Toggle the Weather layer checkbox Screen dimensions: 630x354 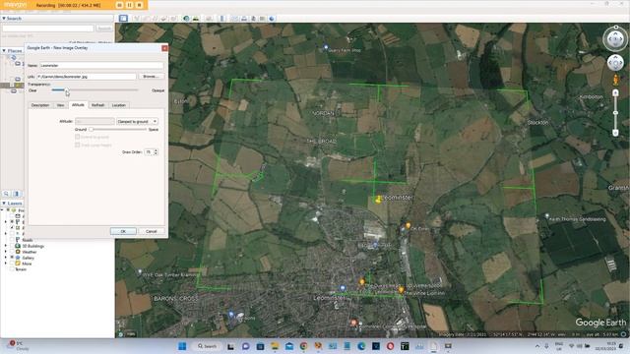pyautogui.click(x=12, y=252)
